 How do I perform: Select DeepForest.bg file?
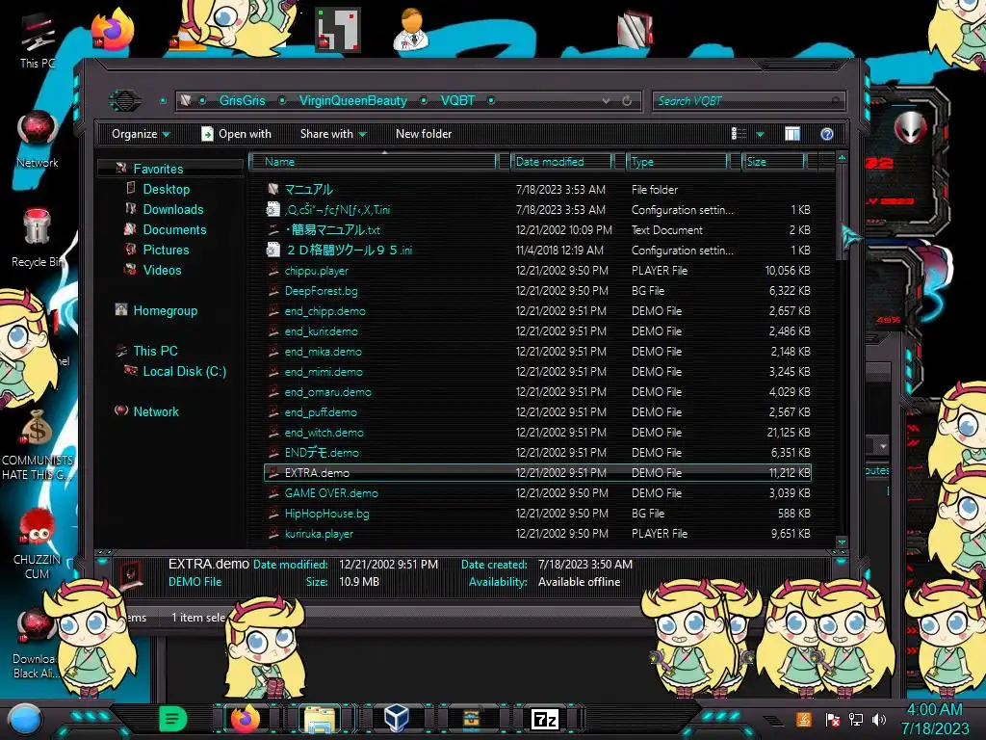[321, 291]
